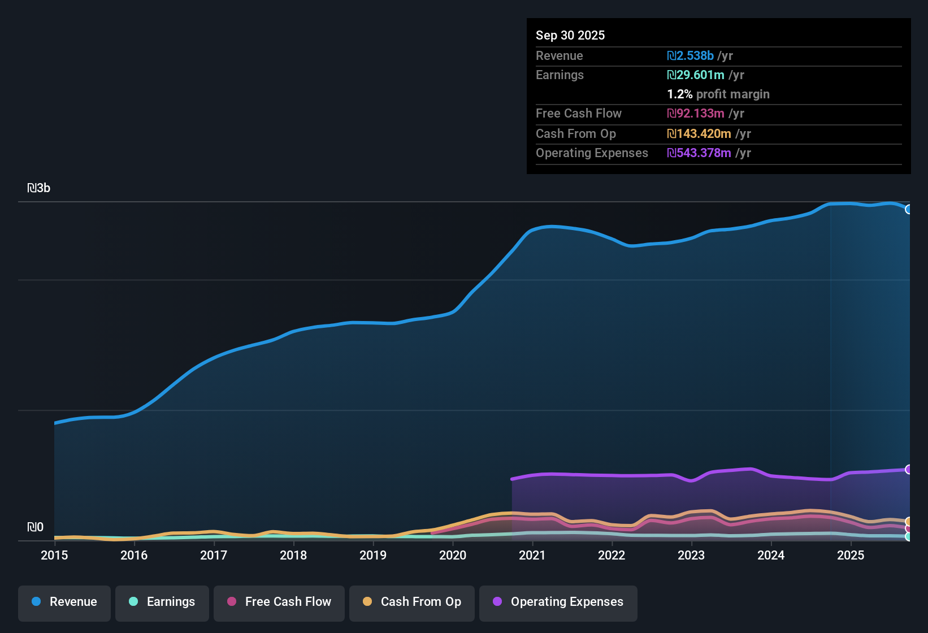928x633 pixels.
Task: Click the 2020 label on the x-axis
Action: pyautogui.click(x=453, y=556)
